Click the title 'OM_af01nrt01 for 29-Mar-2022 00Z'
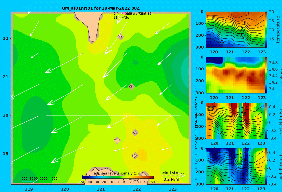 101,8
